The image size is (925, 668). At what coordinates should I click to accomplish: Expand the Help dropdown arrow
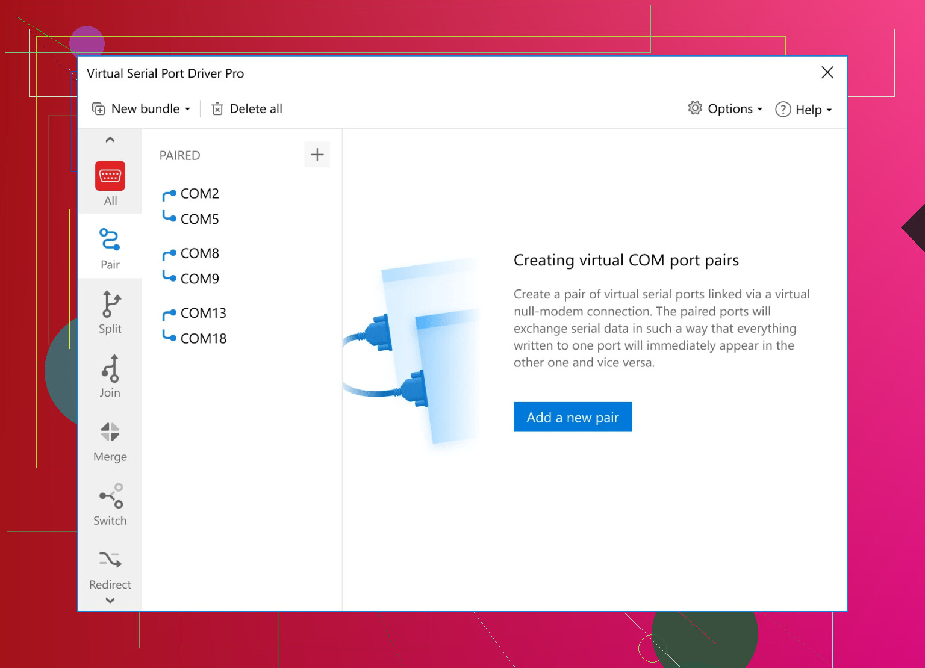pyautogui.click(x=829, y=110)
